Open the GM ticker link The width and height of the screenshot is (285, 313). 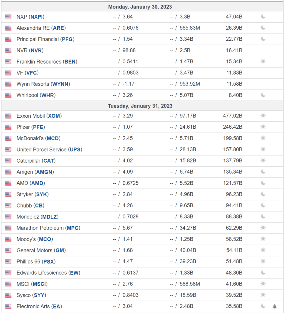[x=60, y=250]
